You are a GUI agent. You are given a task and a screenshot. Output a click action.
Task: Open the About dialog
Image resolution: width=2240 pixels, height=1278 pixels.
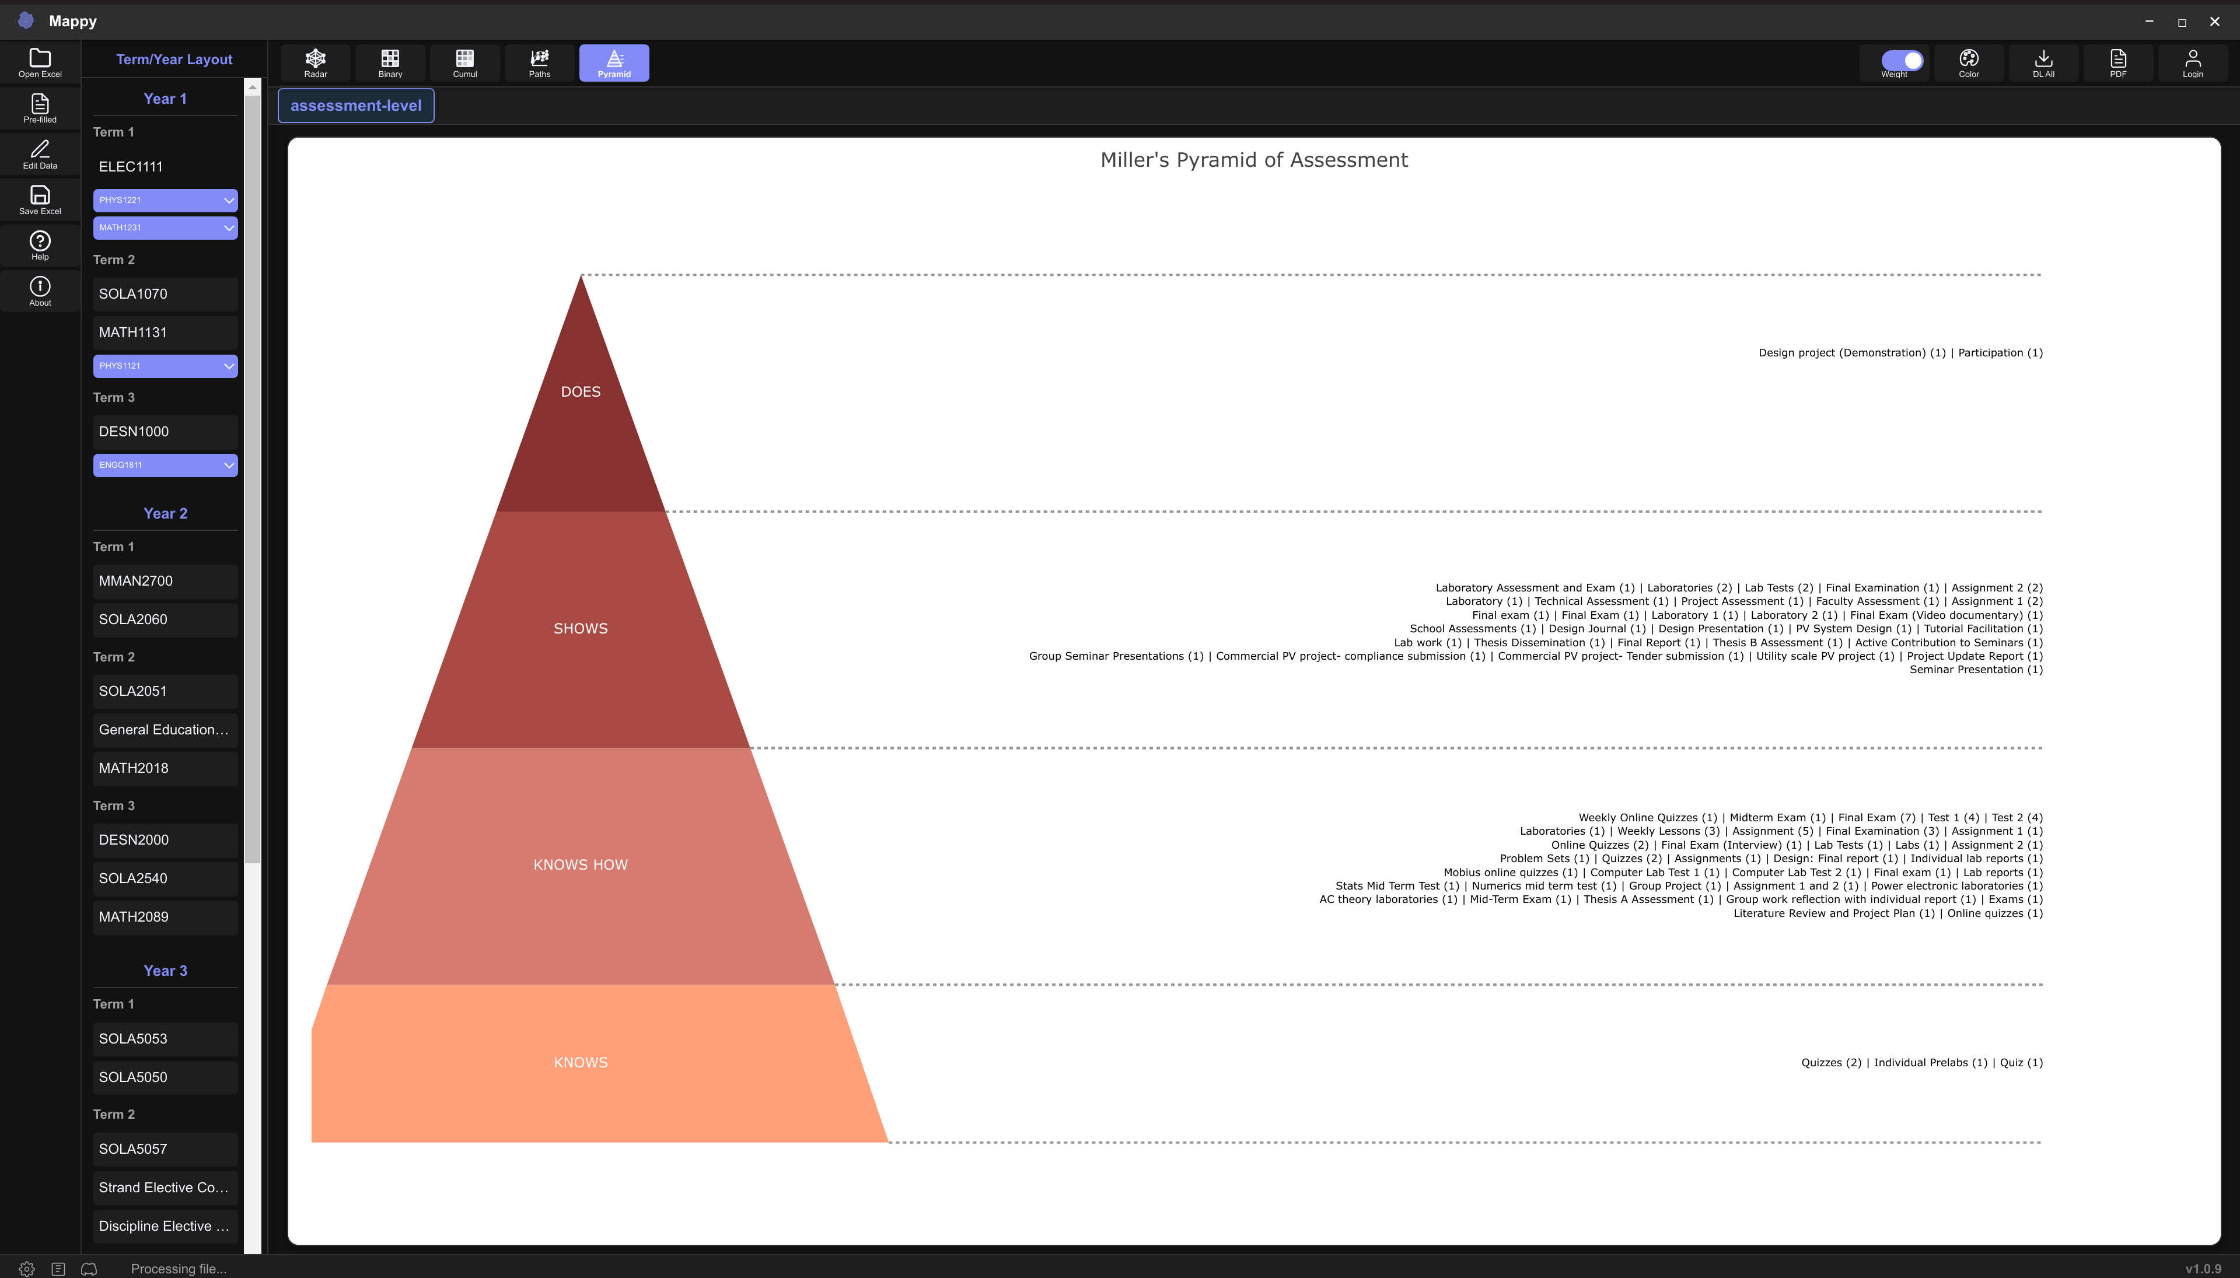pyautogui.click(x=40, y=290)
